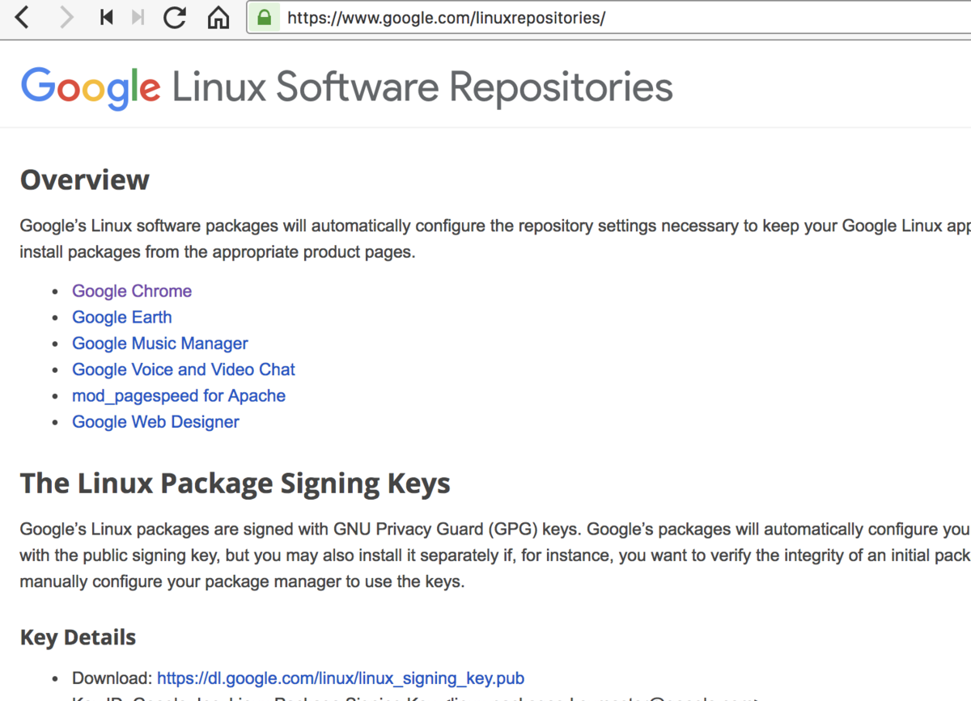Click The Linux Package Signing Keys heading
The image size is (971, 701).
235,484
